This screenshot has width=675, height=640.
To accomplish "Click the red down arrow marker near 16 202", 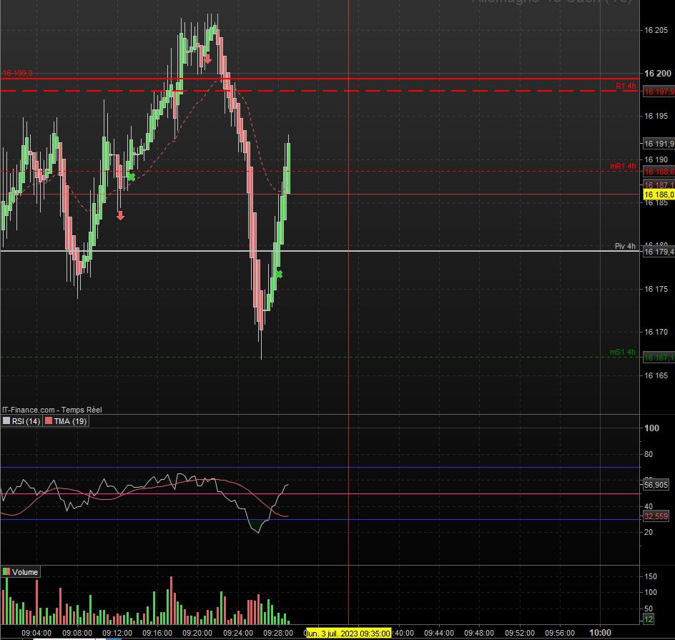I will (x=208, y=59).
